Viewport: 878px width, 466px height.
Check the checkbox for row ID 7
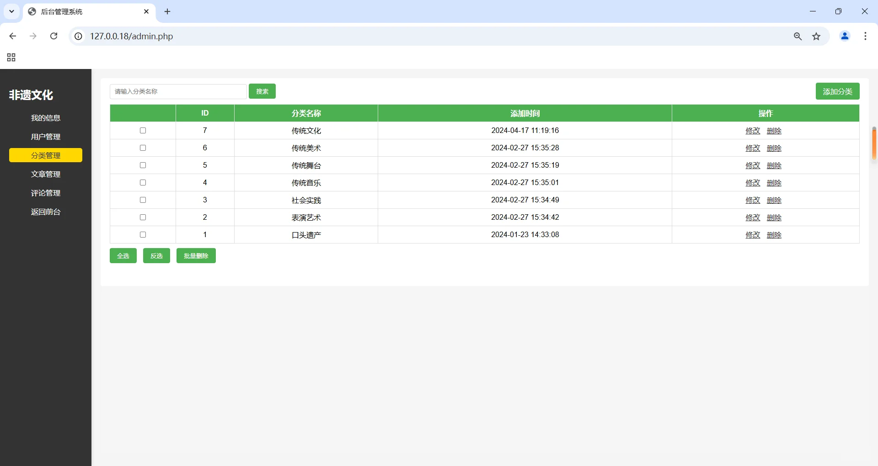[143, 130]
